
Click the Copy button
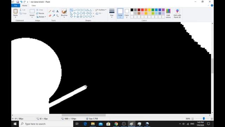23,13
